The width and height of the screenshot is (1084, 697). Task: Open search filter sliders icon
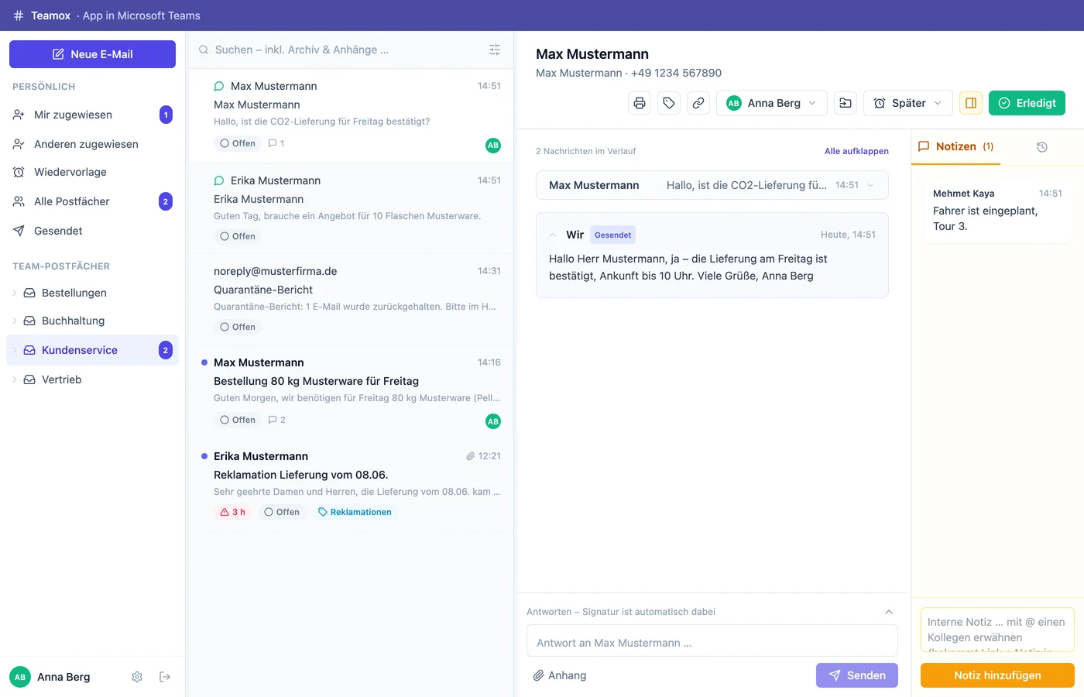495,50
